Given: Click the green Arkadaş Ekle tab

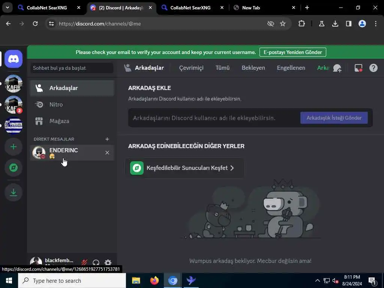Looking at the screenshot, I should pyautogui.click(x=323, y=68).
